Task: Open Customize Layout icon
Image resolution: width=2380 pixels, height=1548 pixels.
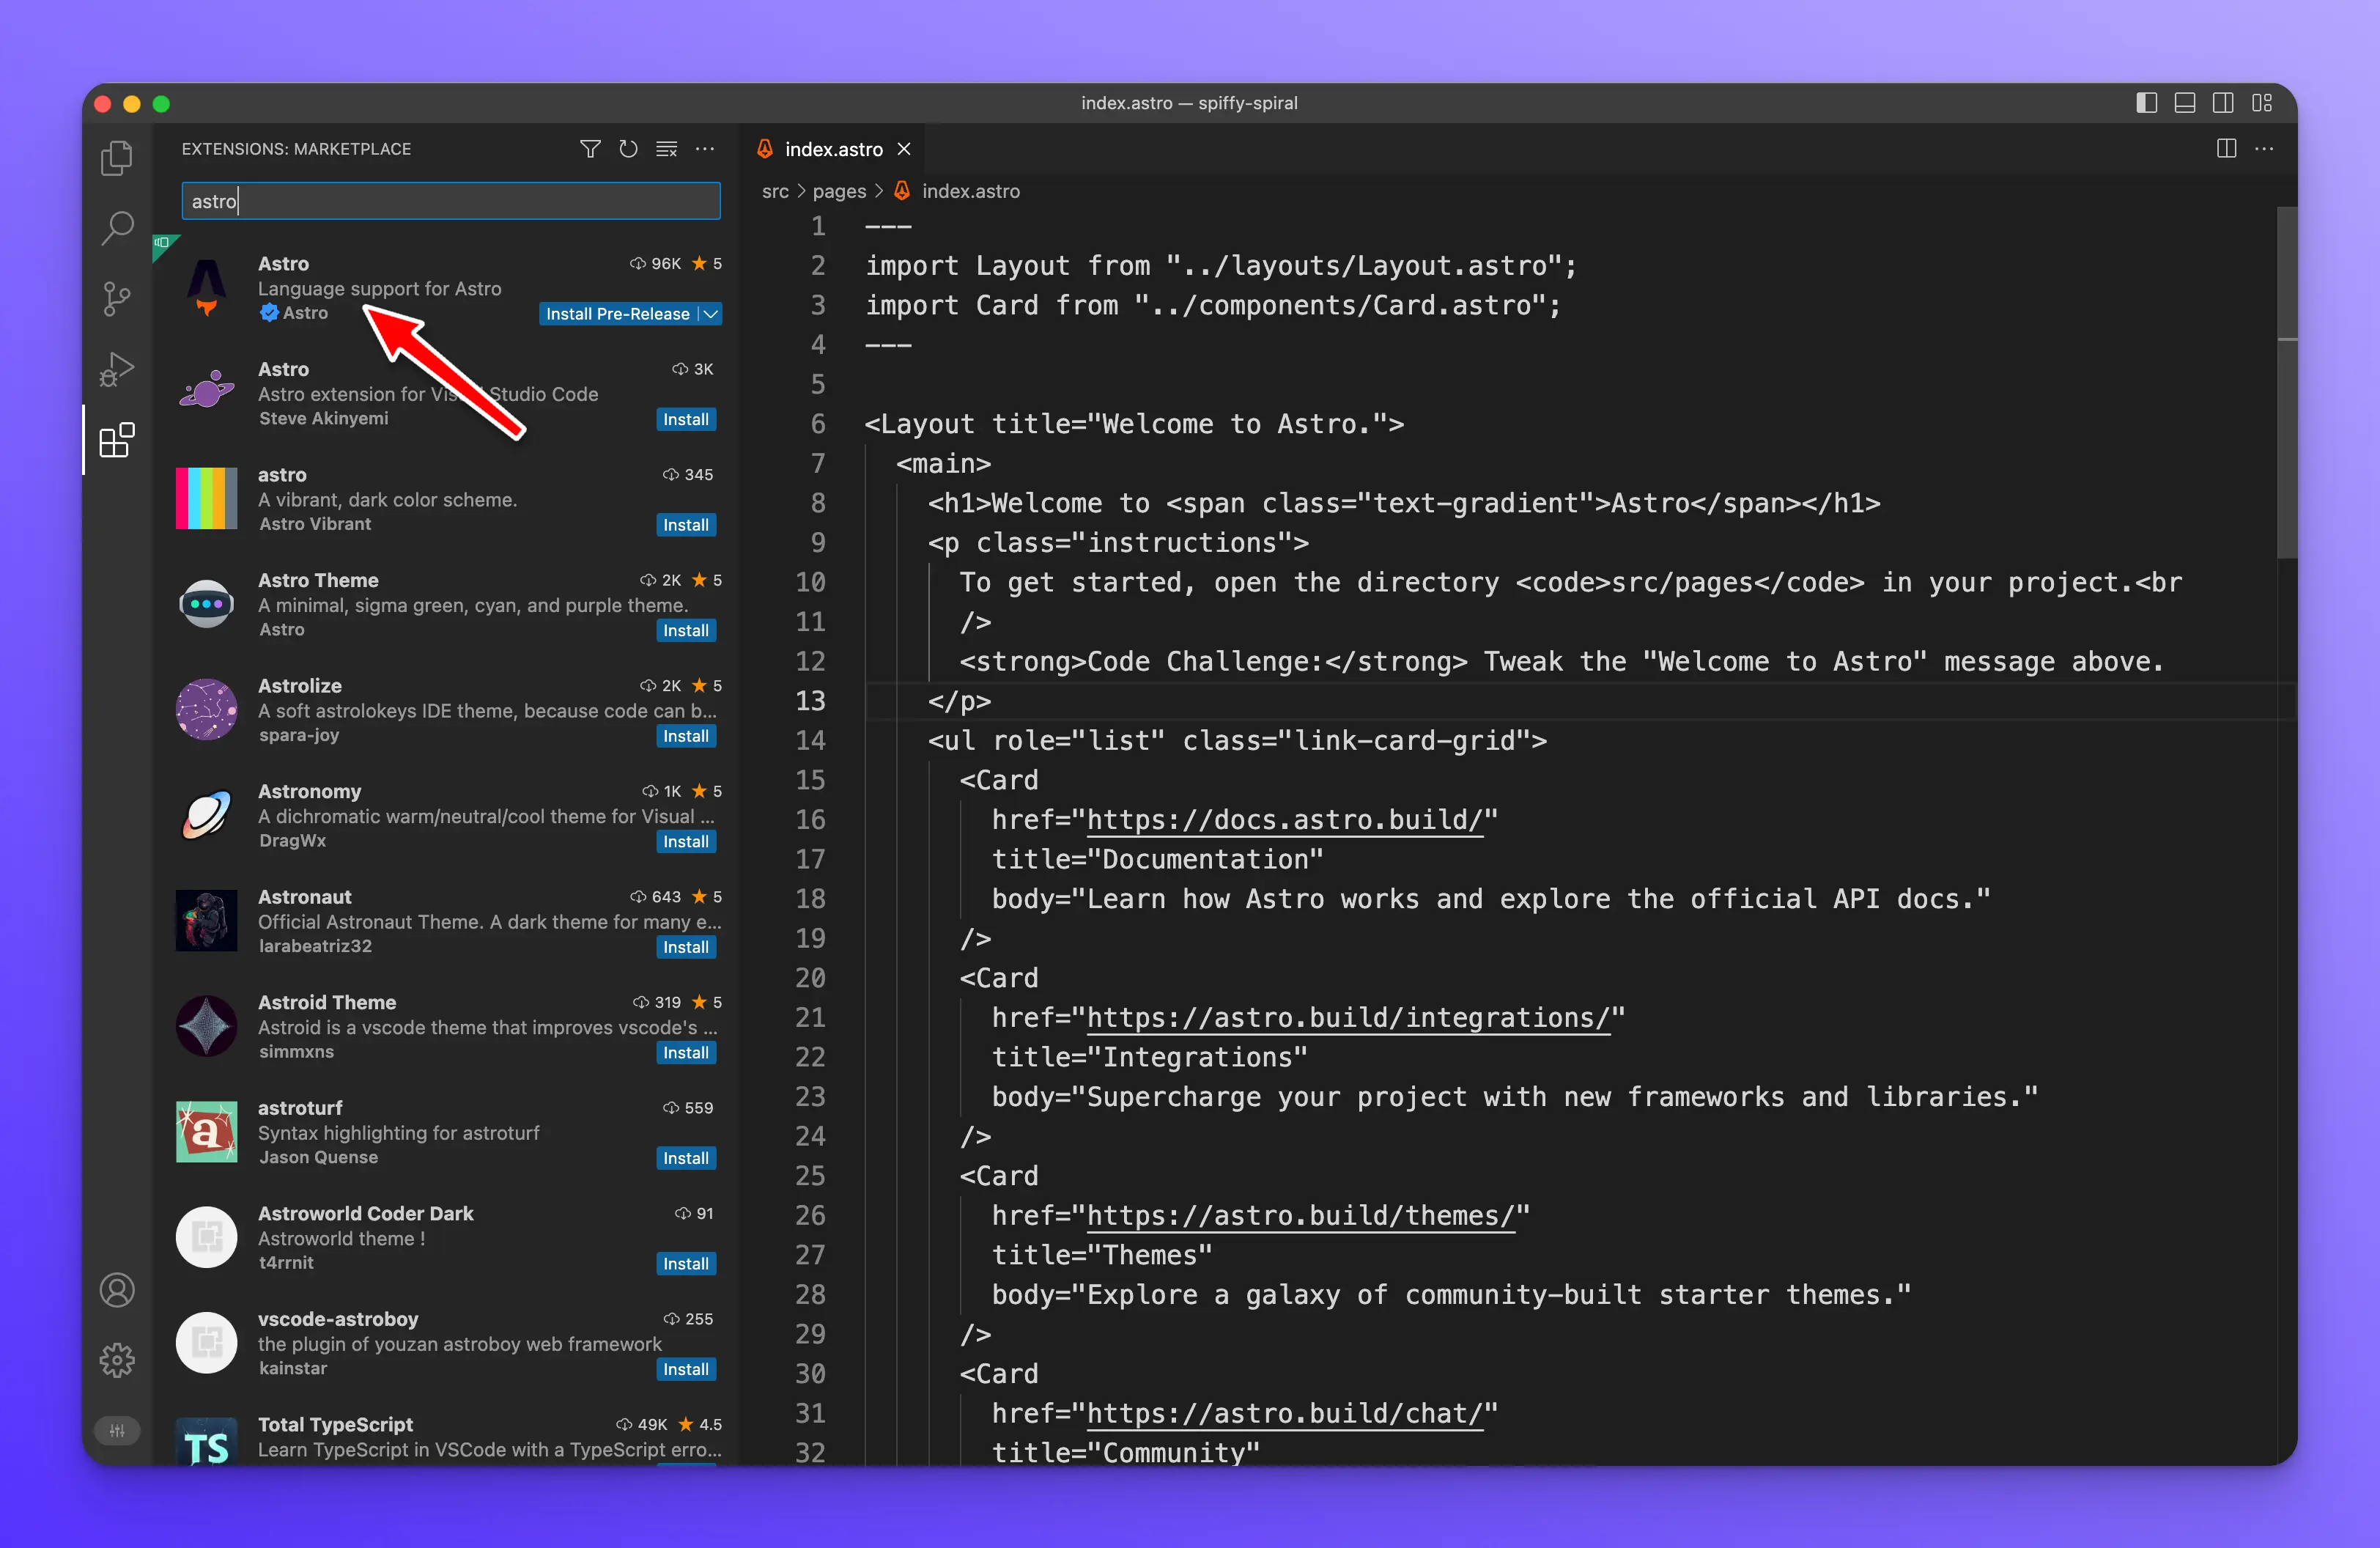Action: coord(2262,103)
